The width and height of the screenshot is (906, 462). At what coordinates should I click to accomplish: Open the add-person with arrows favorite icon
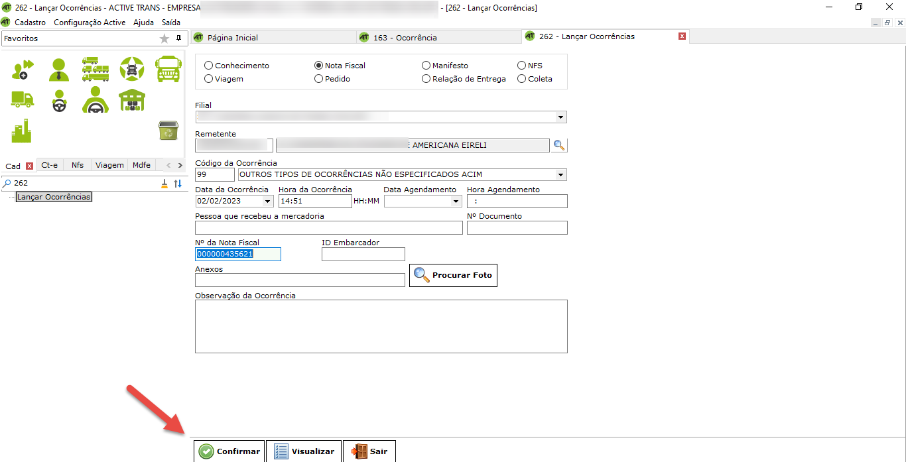(22, 69)
